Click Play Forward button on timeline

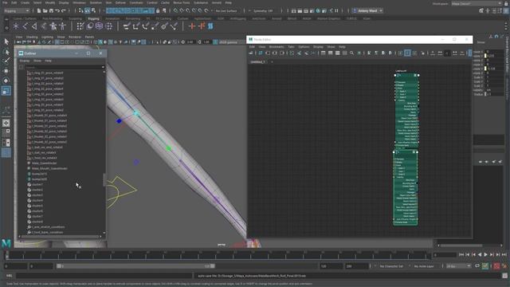[x=485, y=255]
